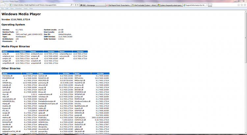This screenshot has height=135, width=247.
Task: Switch to the Fife Report Finds tab
Action: pyautogui.click(x=118, y=5)
